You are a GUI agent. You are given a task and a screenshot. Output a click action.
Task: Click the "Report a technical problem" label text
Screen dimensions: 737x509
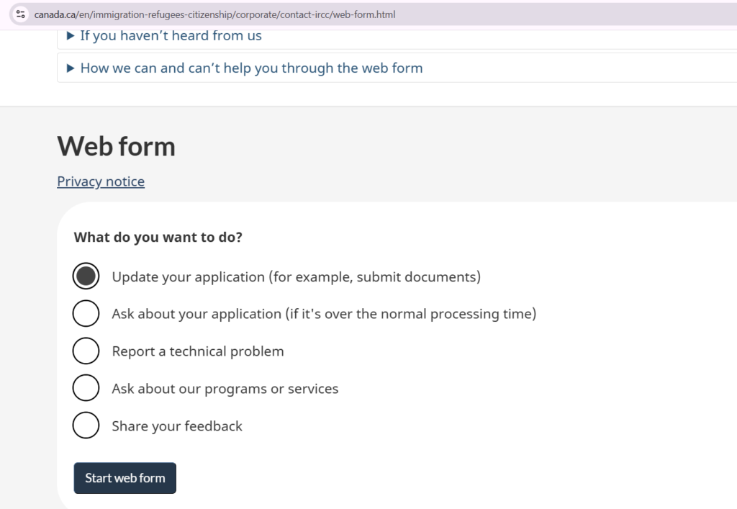[198, 351]
